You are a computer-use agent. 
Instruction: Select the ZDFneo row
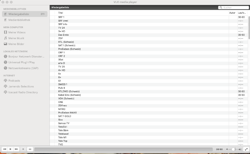point(149,105)
